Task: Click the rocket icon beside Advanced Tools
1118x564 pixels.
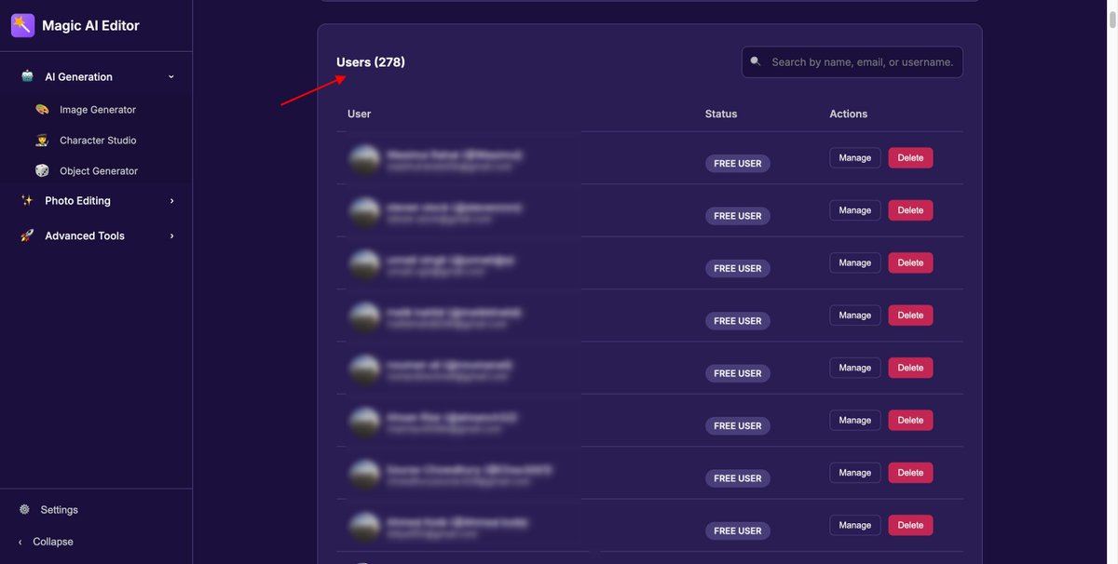Action: pyautogui.click(x=27, y=235)
